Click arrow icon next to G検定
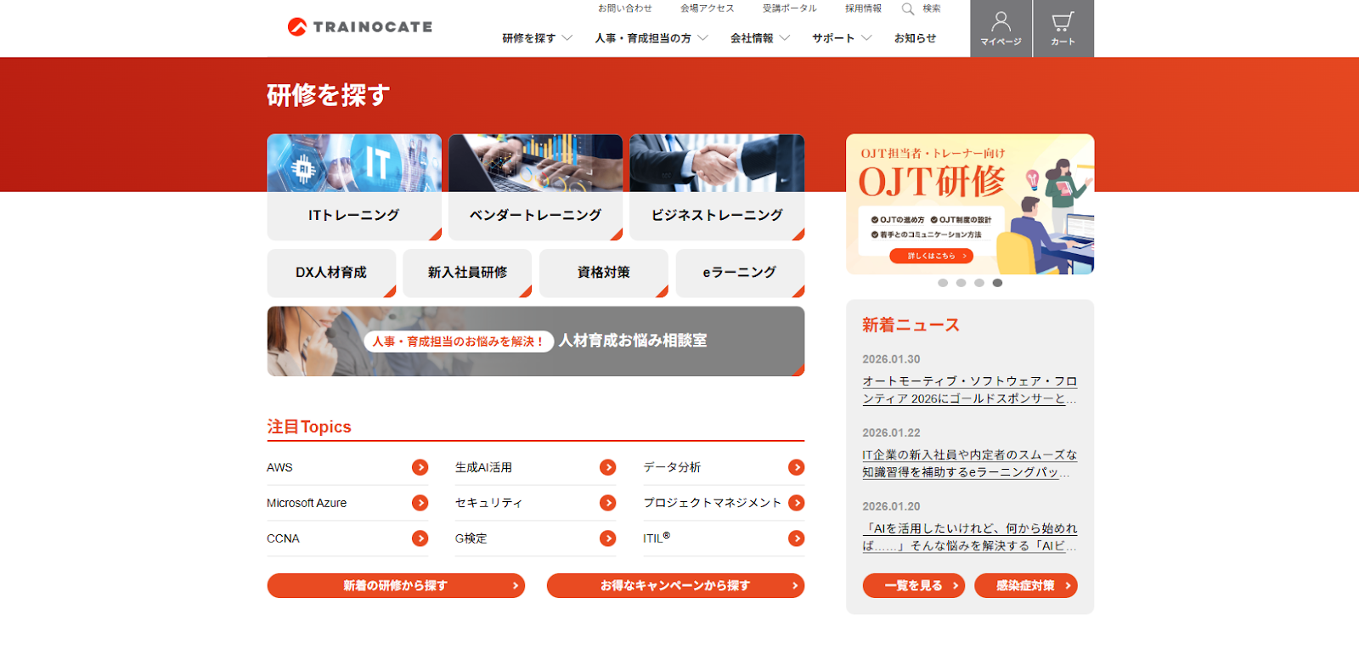The width and height of the screenshot is (1359, 660). pos(608,539)
